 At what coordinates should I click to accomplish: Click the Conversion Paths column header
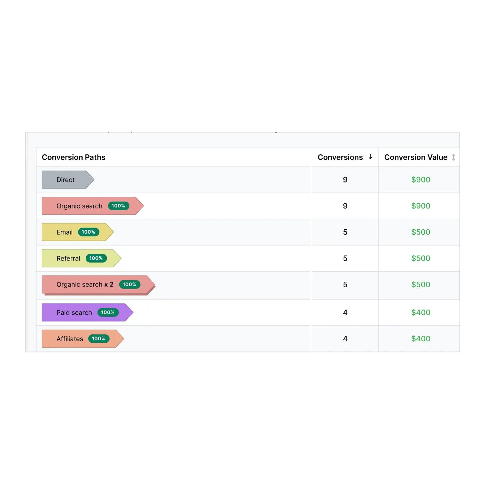(74, 158)
